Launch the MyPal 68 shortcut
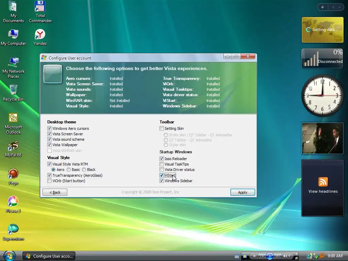348x261 pixels. click(x=13, y=149)
